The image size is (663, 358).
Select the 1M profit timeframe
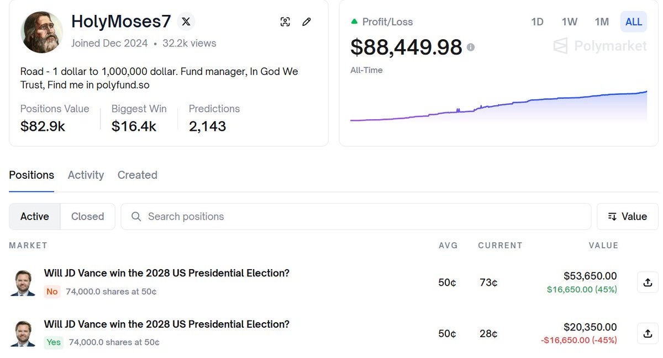point(602,22)
